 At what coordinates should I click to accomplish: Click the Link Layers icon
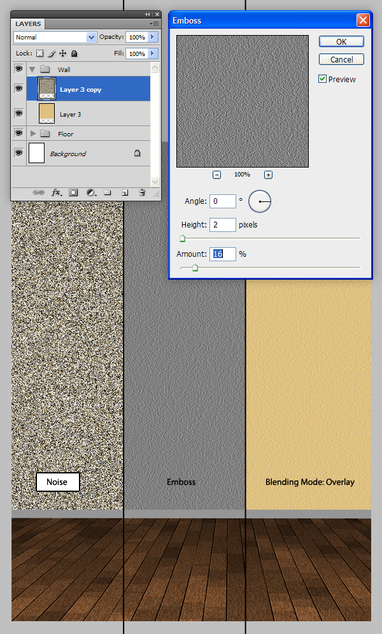click(38, 192)
